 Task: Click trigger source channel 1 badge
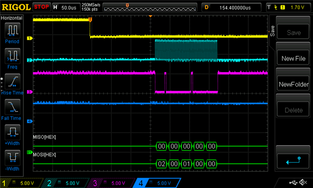click(283, 7)
